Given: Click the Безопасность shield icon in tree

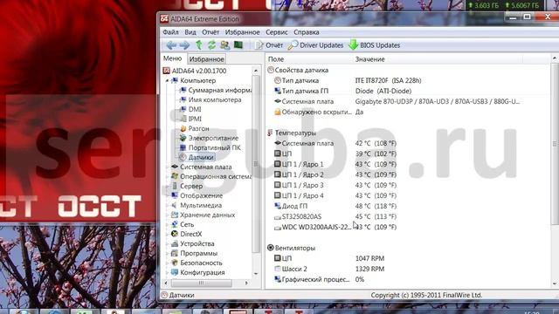Looking at the screenshot, I should pyautogui.click(x=175, y=263).
